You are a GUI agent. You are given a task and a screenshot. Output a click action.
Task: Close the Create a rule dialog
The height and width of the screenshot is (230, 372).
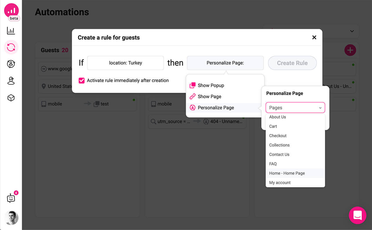(314, 38)
